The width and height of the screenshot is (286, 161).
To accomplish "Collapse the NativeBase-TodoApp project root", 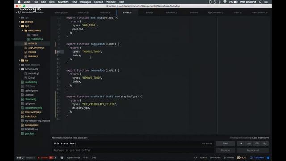I will pos(17,12).
